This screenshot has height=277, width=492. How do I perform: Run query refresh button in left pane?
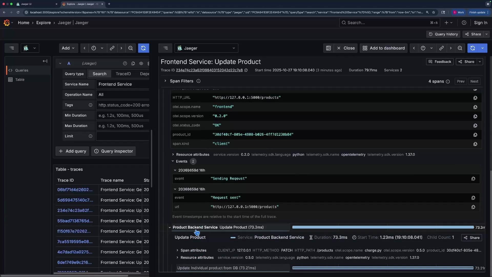(143, 48)
